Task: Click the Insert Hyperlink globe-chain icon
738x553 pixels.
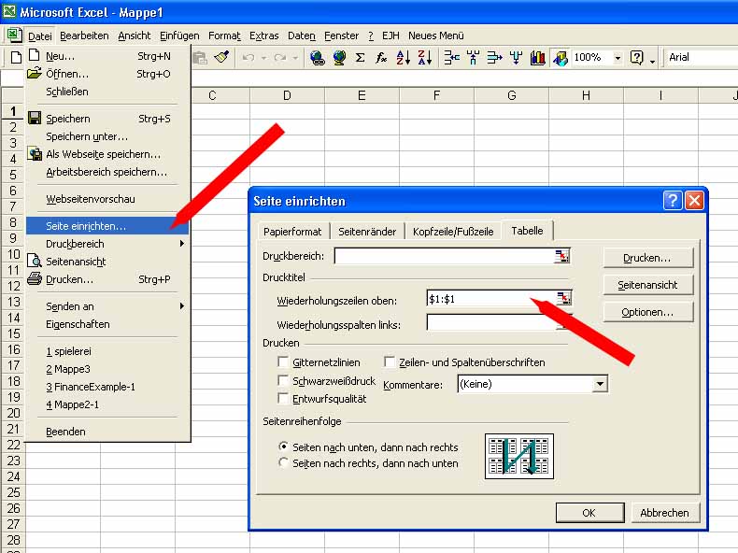Action: [318, 58]
